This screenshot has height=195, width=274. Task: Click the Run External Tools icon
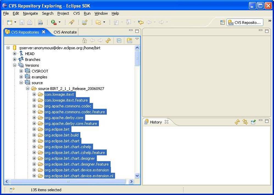coord(54,22)
